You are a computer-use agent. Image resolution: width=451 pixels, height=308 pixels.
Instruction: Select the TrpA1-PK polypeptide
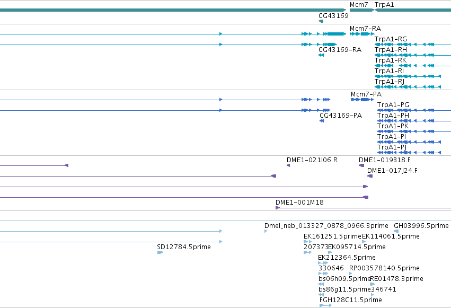coord(414,131)
